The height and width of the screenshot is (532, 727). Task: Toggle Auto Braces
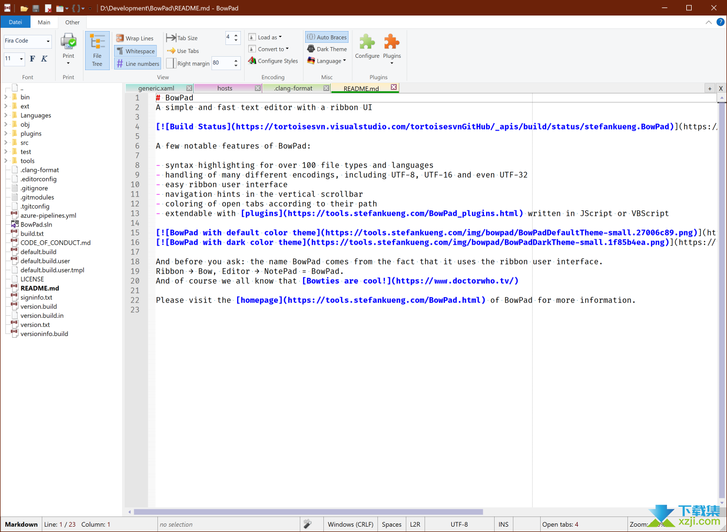[327, 37]
